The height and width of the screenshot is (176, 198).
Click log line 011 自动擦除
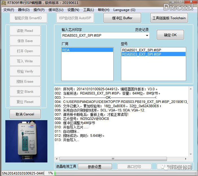tap(67, 131)
